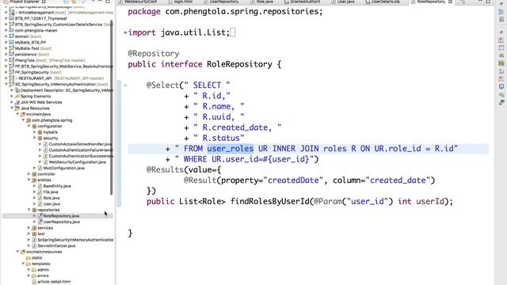Collapse the src/main/resources folder
507x285 pixels.
pos(17,252)
